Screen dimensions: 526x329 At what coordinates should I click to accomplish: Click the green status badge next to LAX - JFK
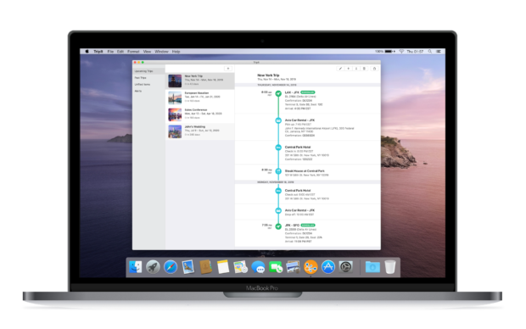[308, 92]
